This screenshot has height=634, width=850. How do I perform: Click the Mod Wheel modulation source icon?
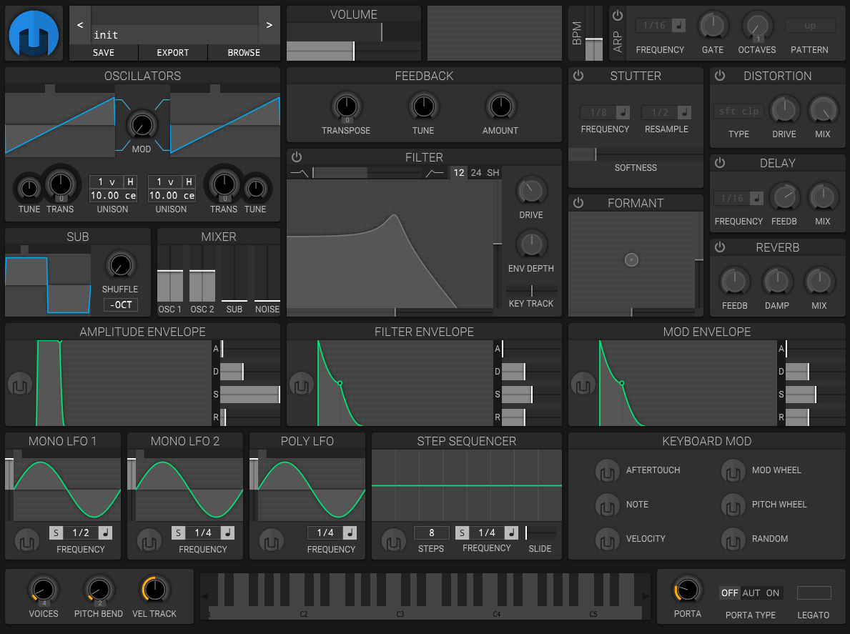tap(733, 470)
